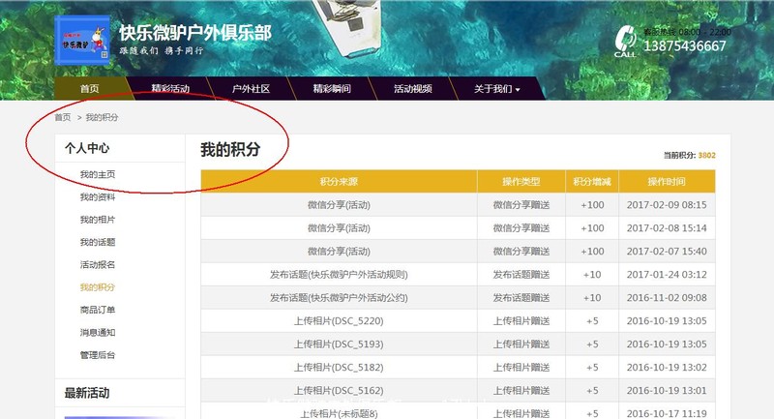Open the 关于我们 dropdown menu
The image size is (774, 419).
(x=496, y=89)
